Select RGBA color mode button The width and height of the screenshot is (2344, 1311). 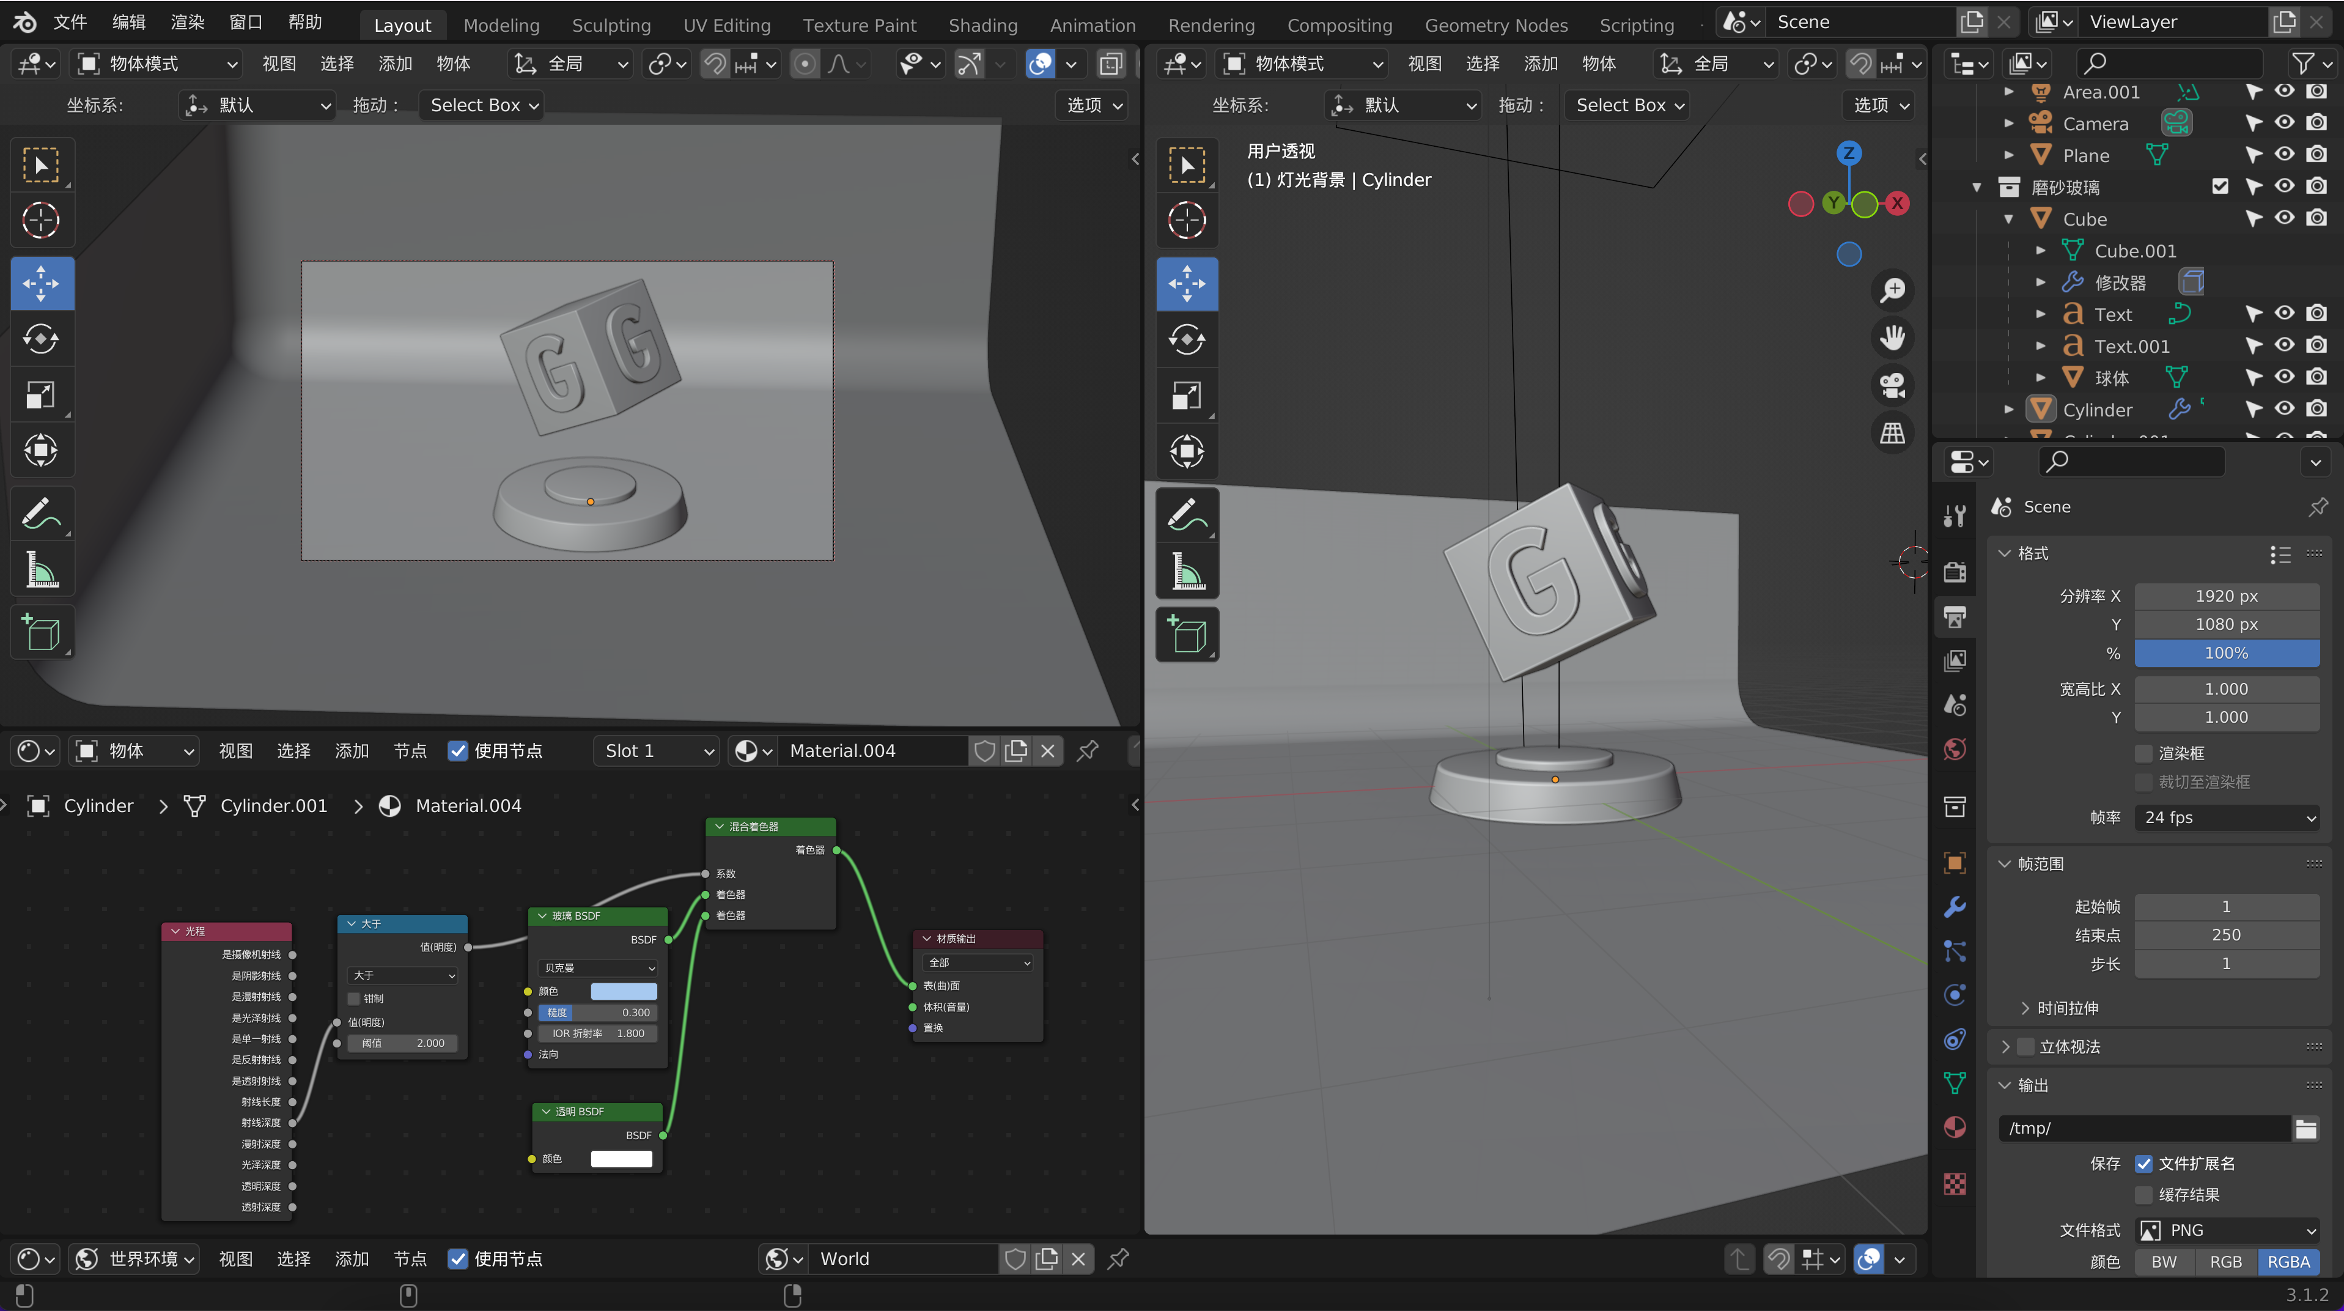(2288, 1262)
